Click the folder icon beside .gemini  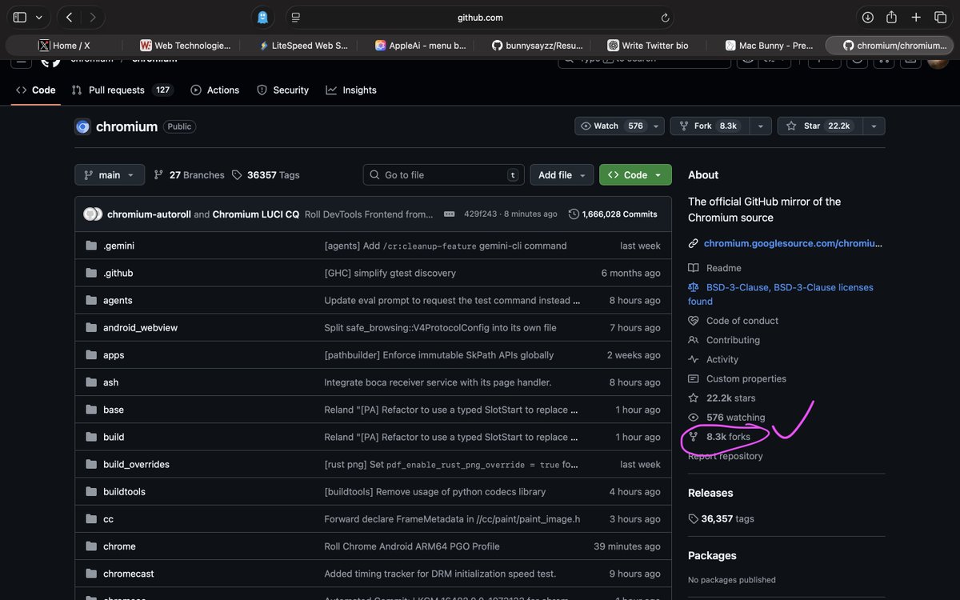(91, 246)
